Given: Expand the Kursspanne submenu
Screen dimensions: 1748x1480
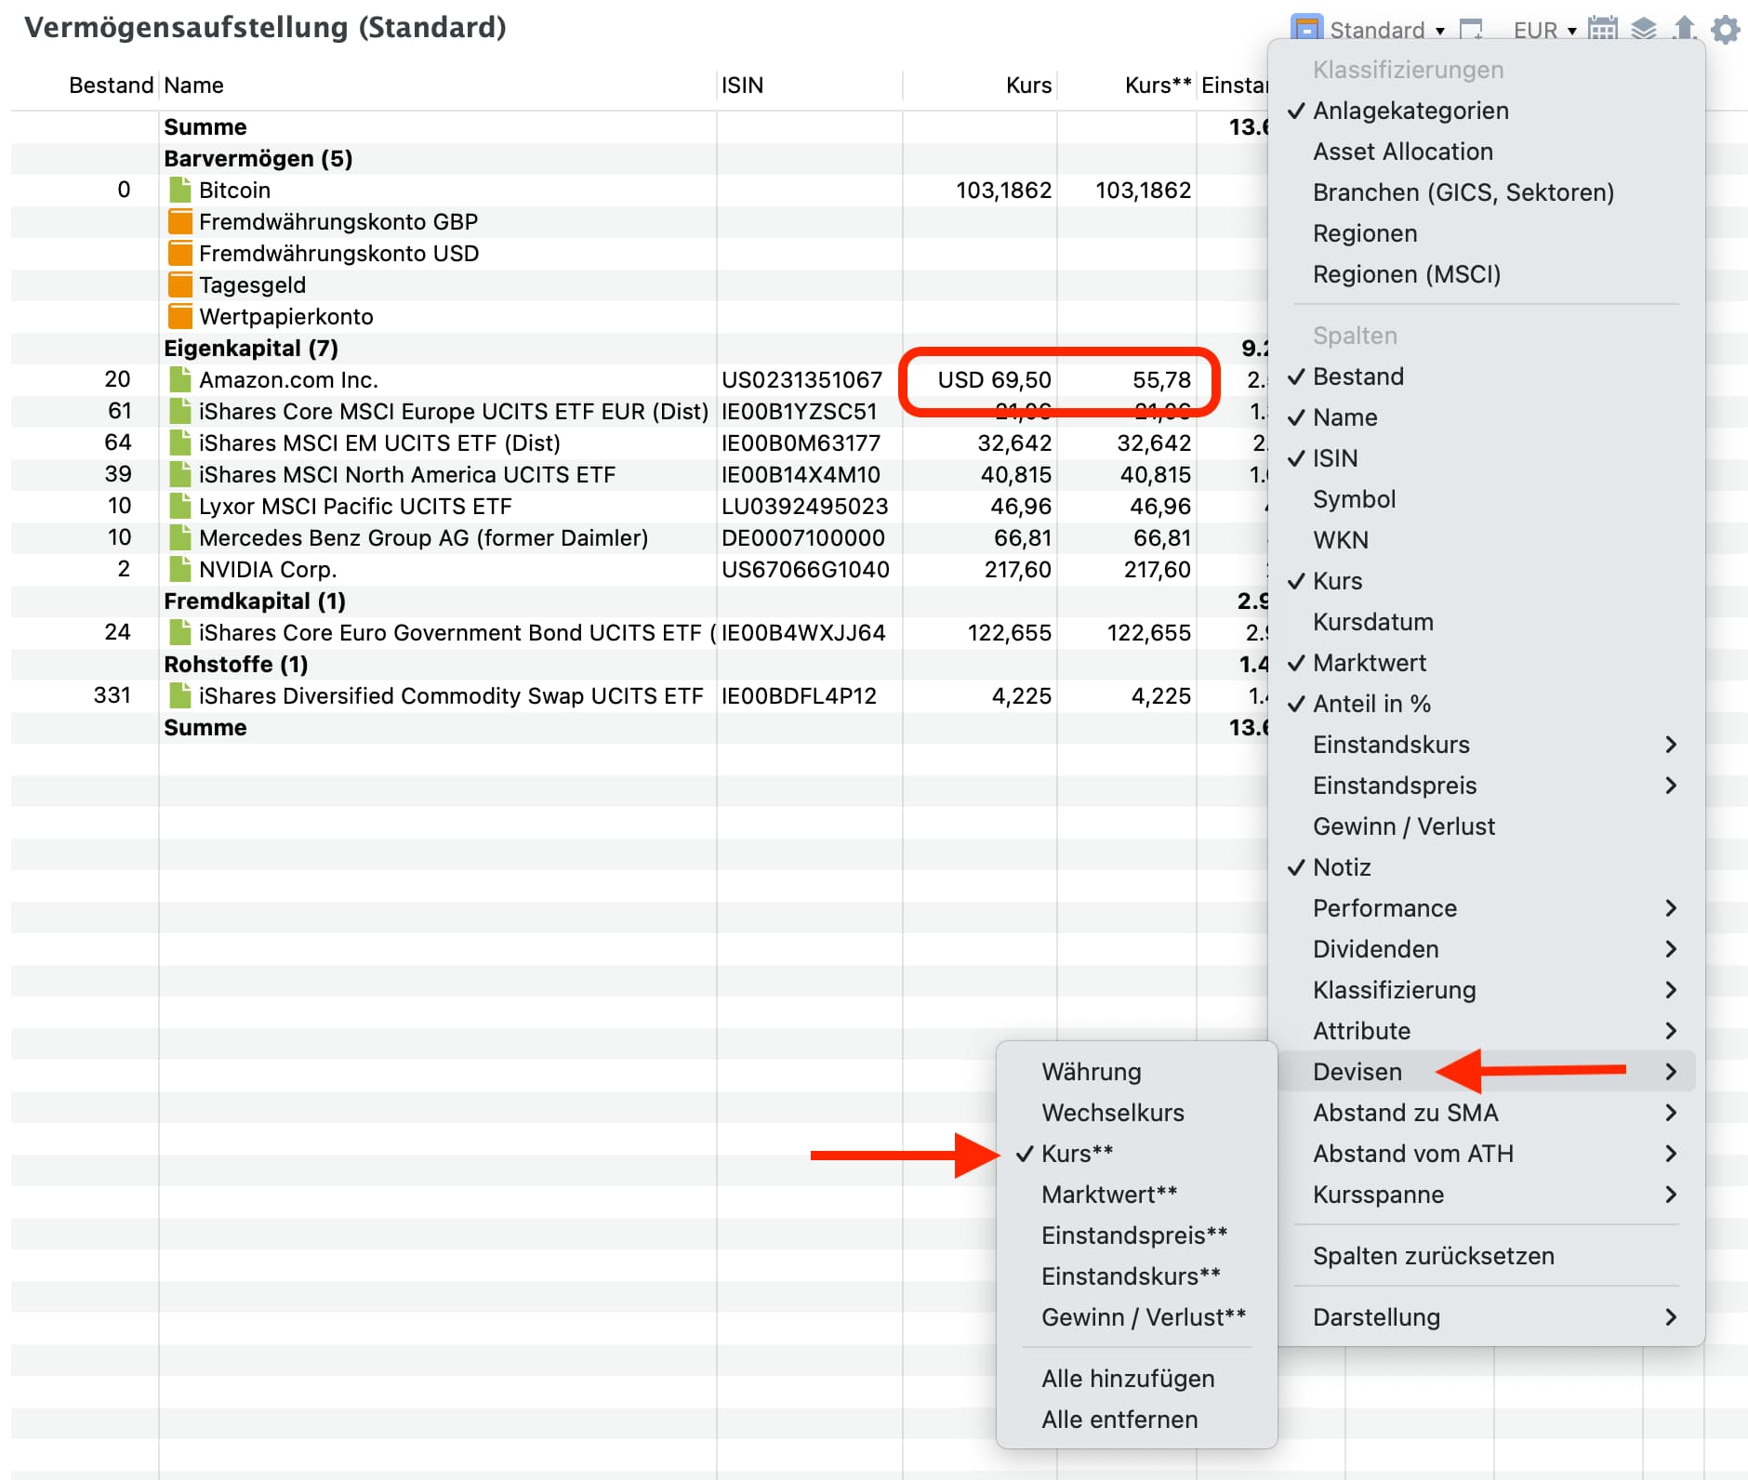Looking at the screenshot, I should click(x=1486, y=1195).
